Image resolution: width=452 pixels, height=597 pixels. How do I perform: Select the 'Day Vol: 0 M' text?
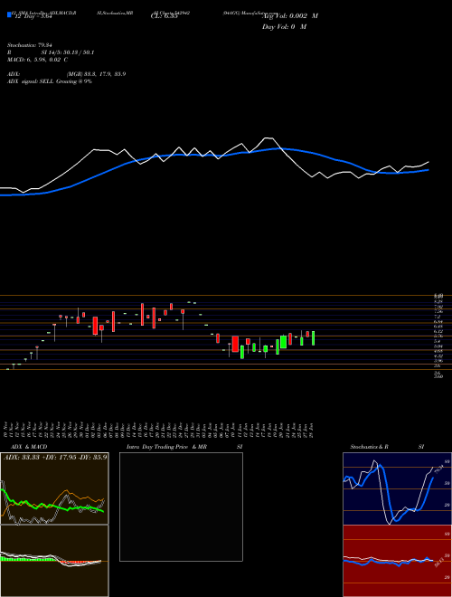pyautogui.click(x=284, y=26)
